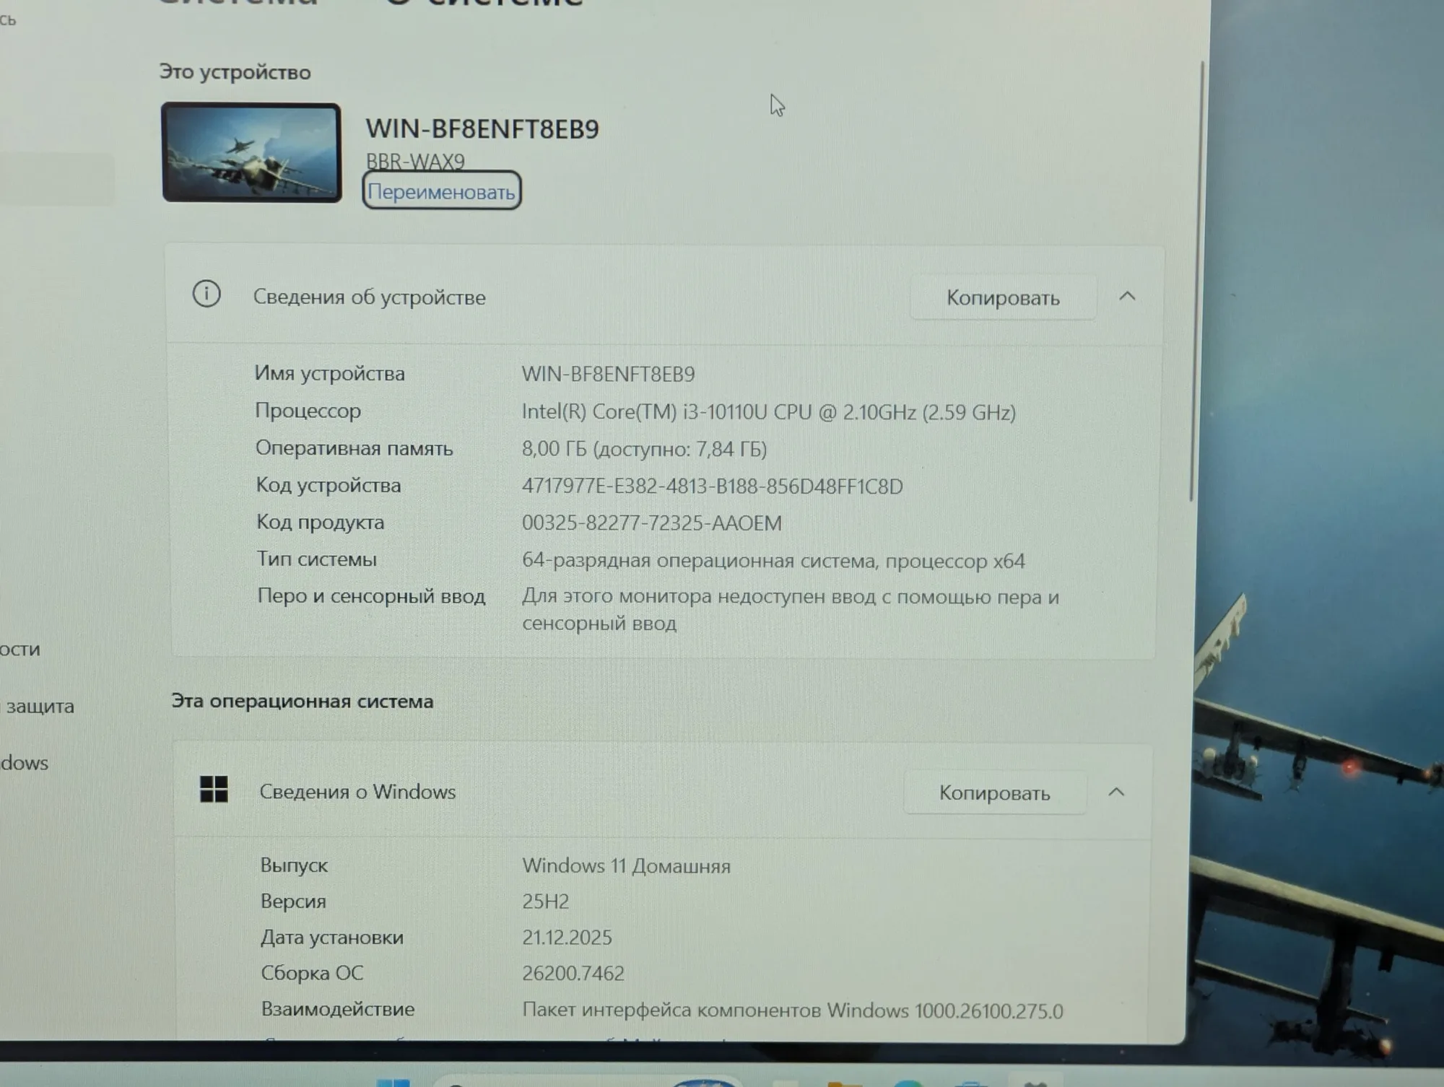This screenshot has height=1087, width=1444.
Task: Click the Код устройства label
Action: coord(329,484)
